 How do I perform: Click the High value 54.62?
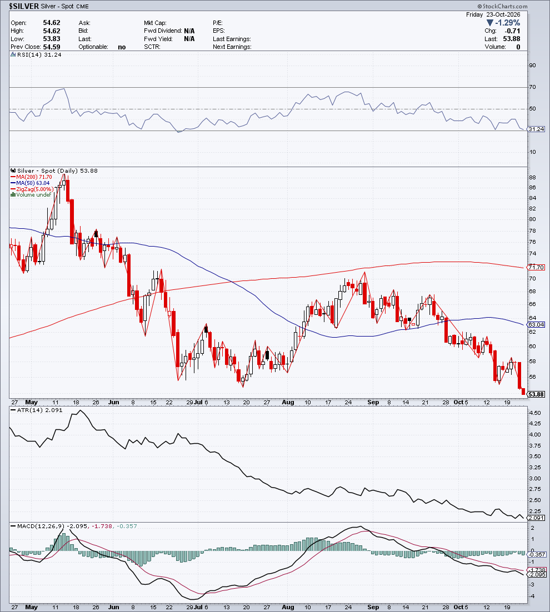coord(52,31)
